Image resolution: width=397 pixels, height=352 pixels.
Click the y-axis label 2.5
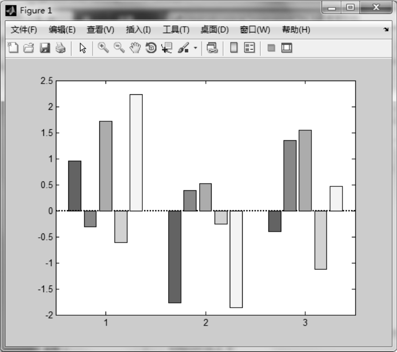[47, 81]
